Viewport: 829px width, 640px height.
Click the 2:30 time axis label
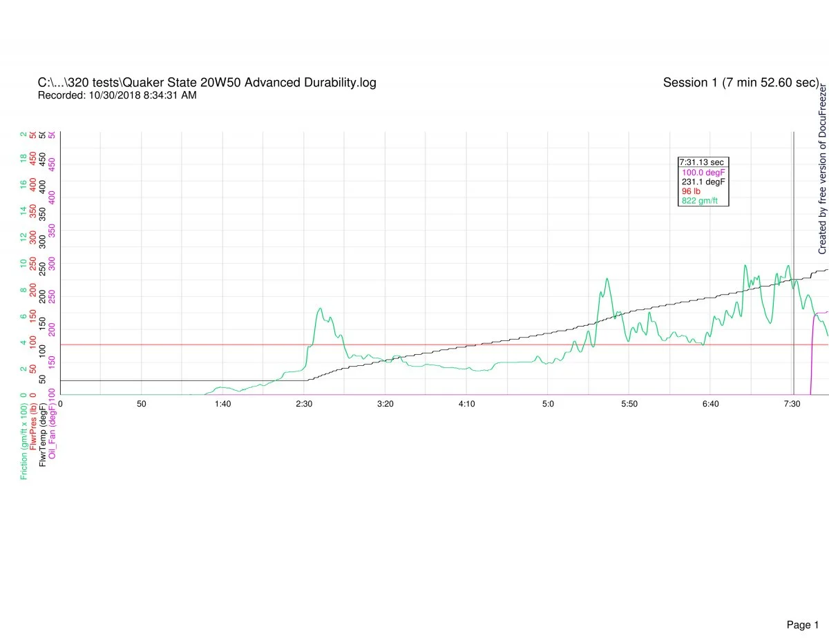304,403
